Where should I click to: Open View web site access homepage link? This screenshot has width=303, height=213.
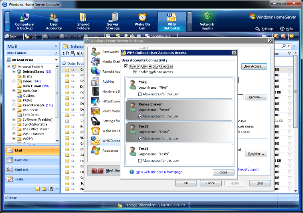pyautogui.click(x=159, y=172)
